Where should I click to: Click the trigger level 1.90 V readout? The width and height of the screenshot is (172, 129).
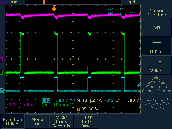[x=132, y=100]
